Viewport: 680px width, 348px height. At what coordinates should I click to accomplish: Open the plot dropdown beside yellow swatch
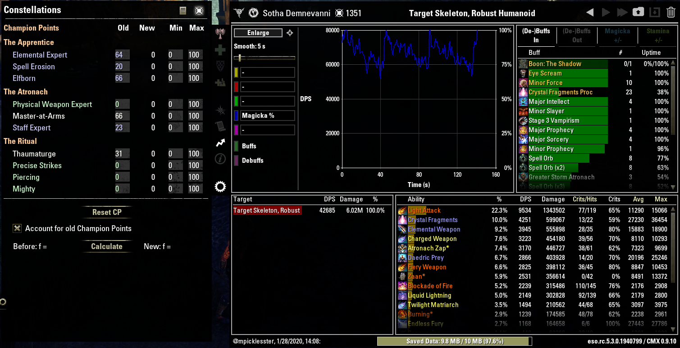(267, 72)
